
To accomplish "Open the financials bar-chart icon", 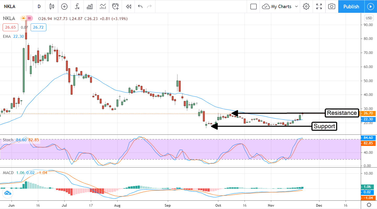I will pos(90,7).
